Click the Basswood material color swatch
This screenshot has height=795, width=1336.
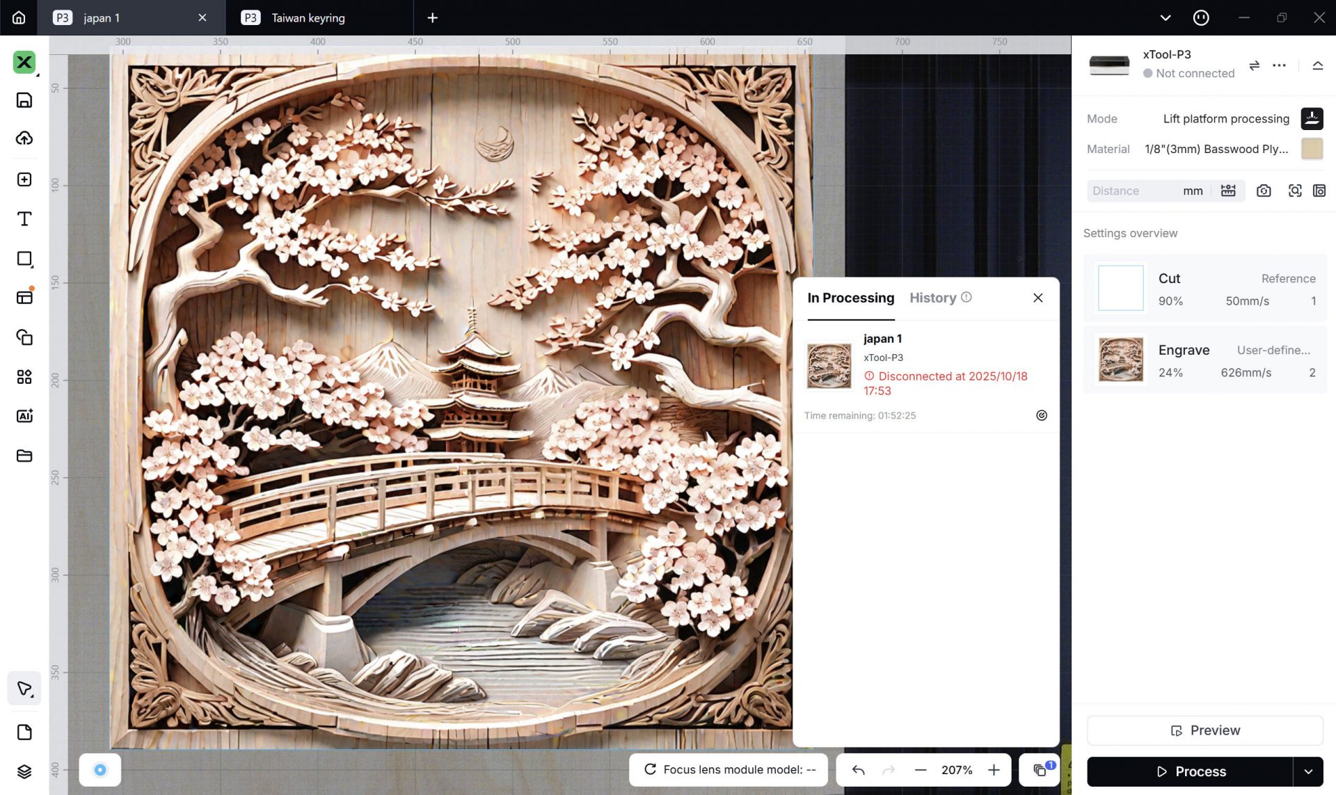[1312, 149]
